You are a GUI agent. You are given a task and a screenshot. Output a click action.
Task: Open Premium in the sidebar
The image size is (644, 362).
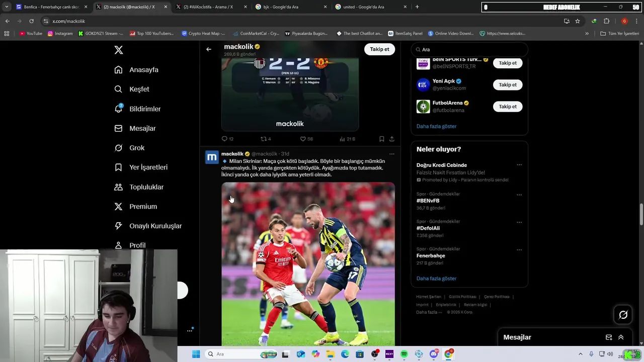(136, 207)
